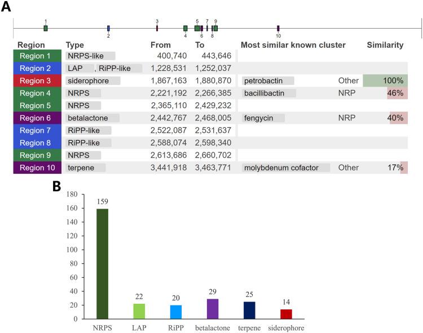Click the RiPP bar labeled 20

click(x=176, y=312)
